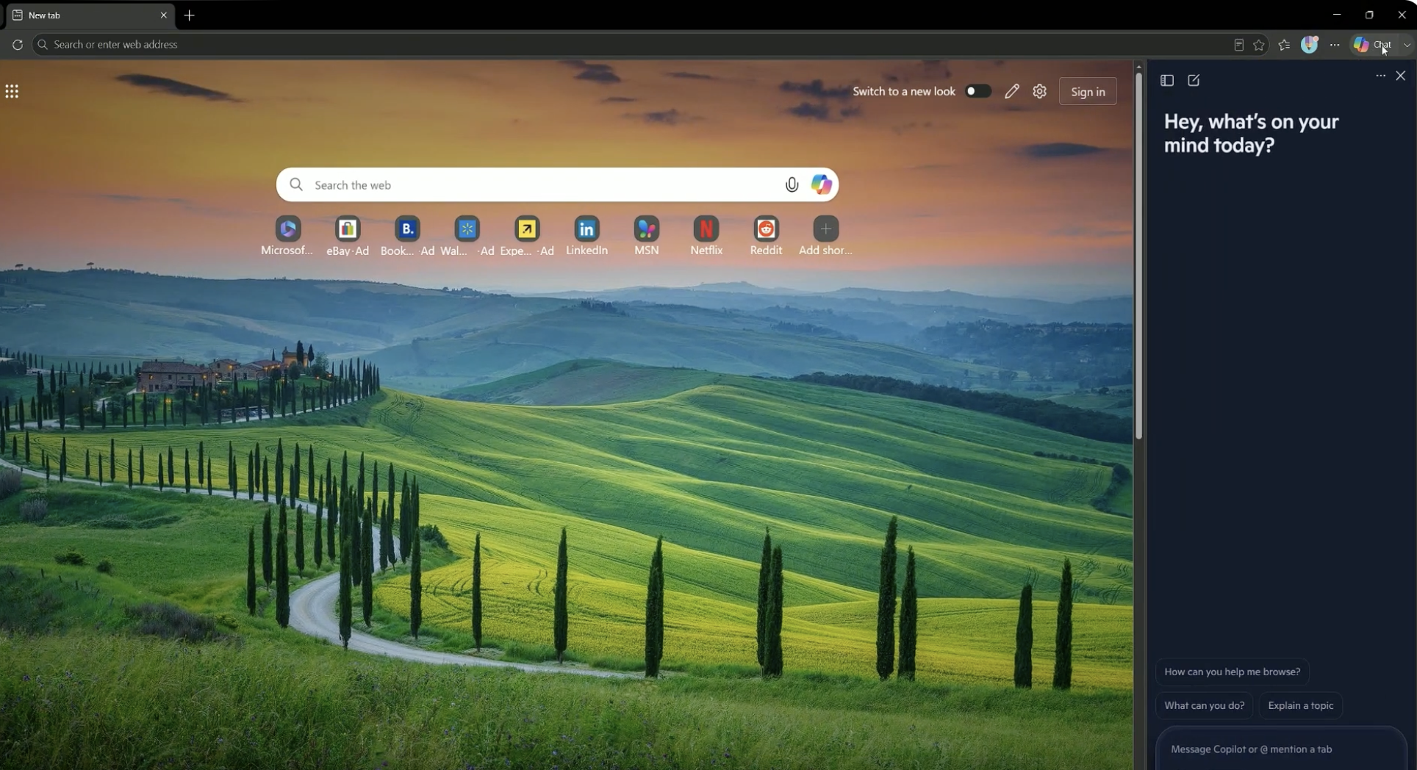This screenshot has height=770, width=1417.
Task: Open the Microsoft shortcut tile
Action: tap(287, 237)
